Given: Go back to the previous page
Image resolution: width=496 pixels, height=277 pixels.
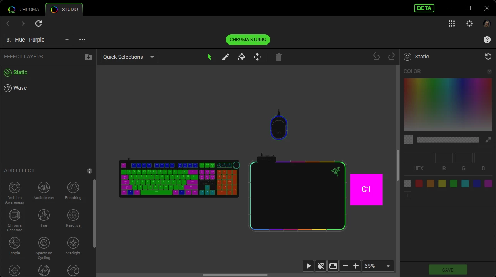Looking at the screenshot, I should pyautogui.click(x=8, y=23).
